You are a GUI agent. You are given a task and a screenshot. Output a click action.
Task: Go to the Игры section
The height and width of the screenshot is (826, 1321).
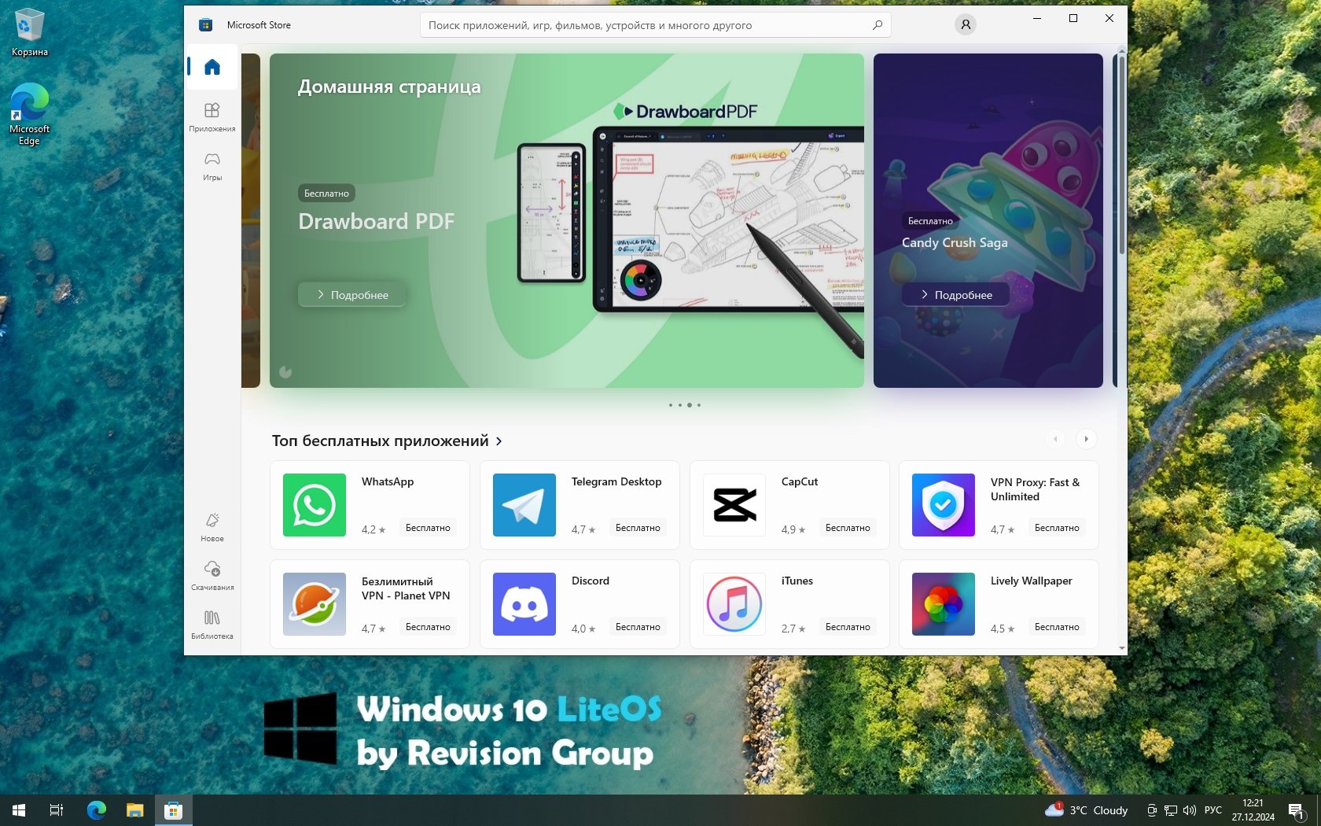tap(212, 165)
